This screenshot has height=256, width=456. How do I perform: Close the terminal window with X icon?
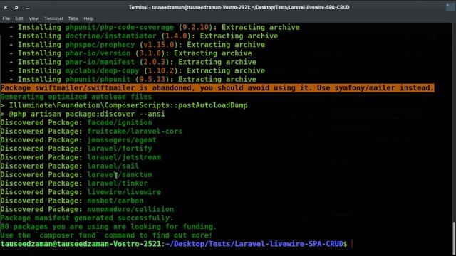coord(5,8)
